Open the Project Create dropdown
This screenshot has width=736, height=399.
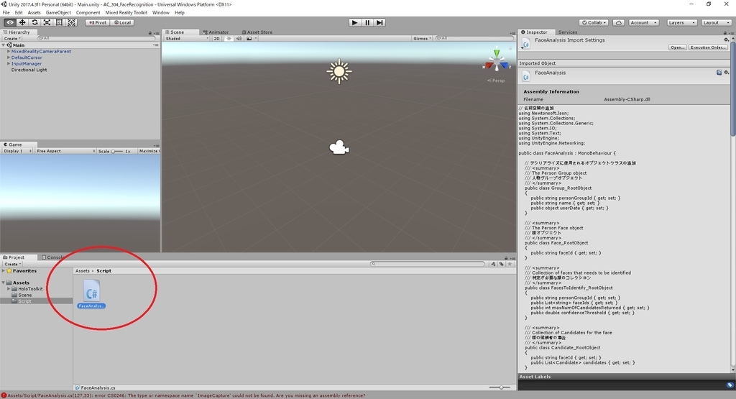click(x=13, y=264)
